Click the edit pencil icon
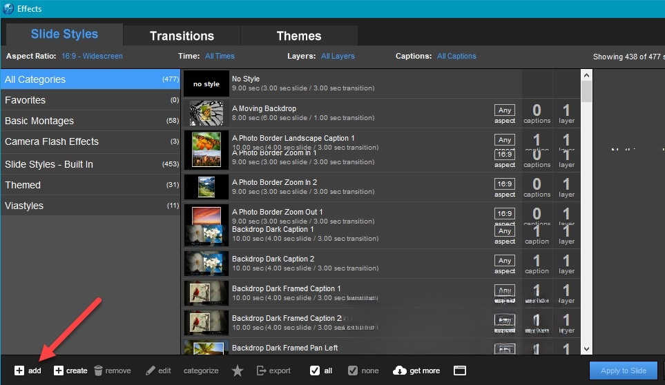 (x=151, y=371)
